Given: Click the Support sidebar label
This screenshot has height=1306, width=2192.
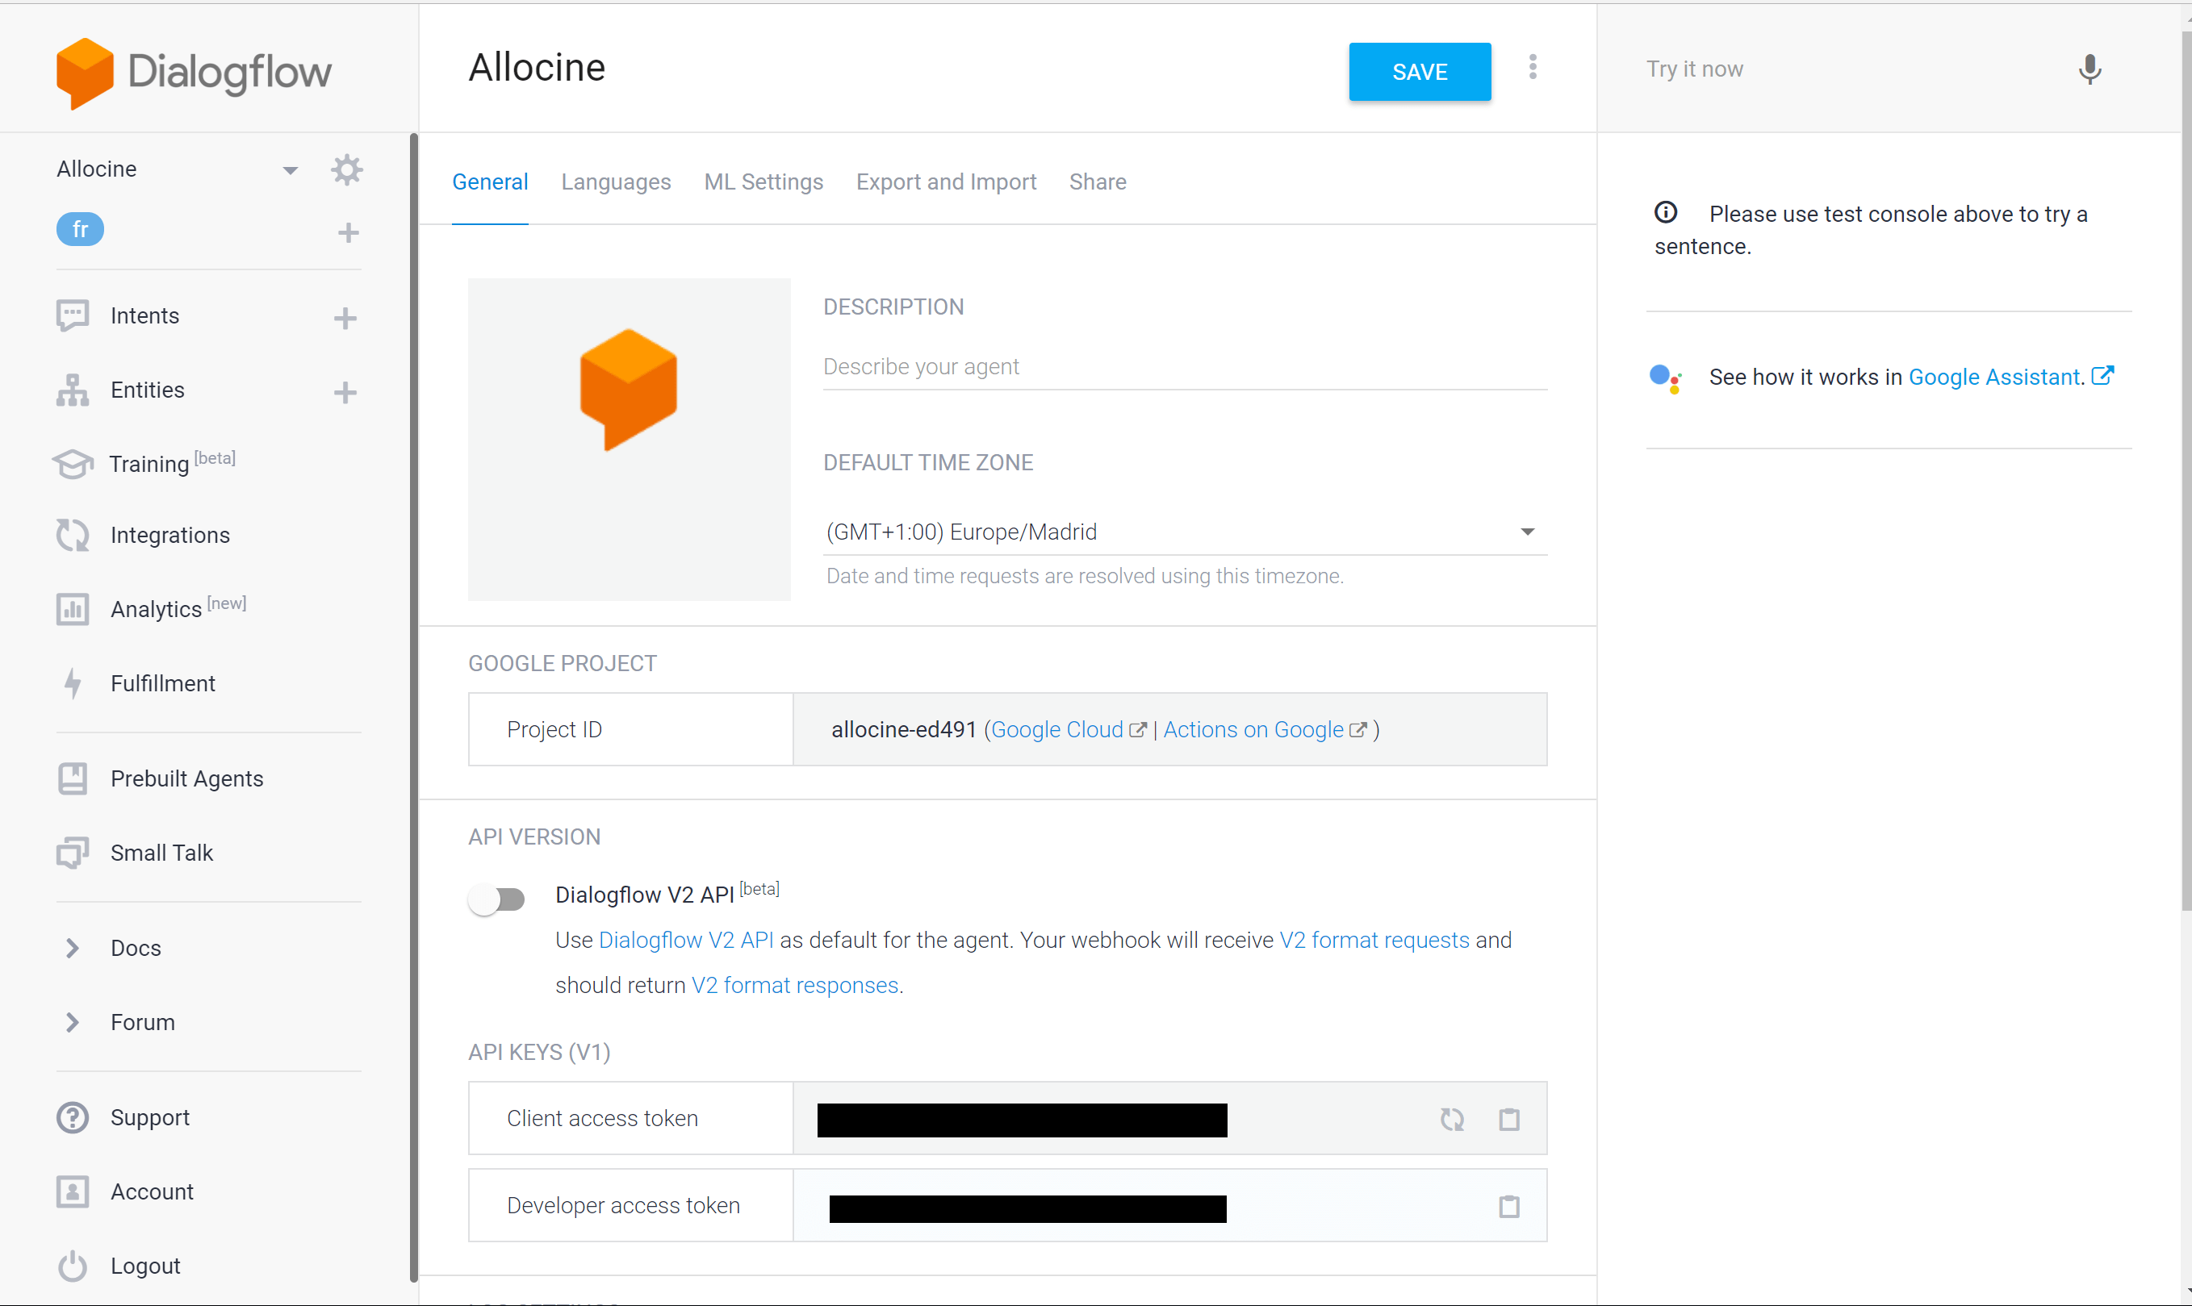Looking at the screenshot, I should (x=149, y=1118).
